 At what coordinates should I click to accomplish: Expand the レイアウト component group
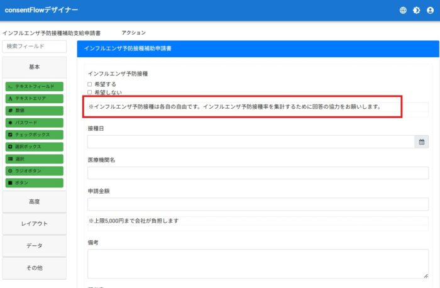click(x=34, y=224)
